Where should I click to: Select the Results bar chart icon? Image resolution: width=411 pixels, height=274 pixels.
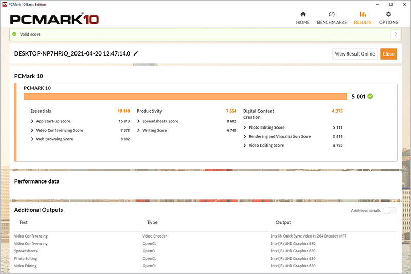[363, 14]
